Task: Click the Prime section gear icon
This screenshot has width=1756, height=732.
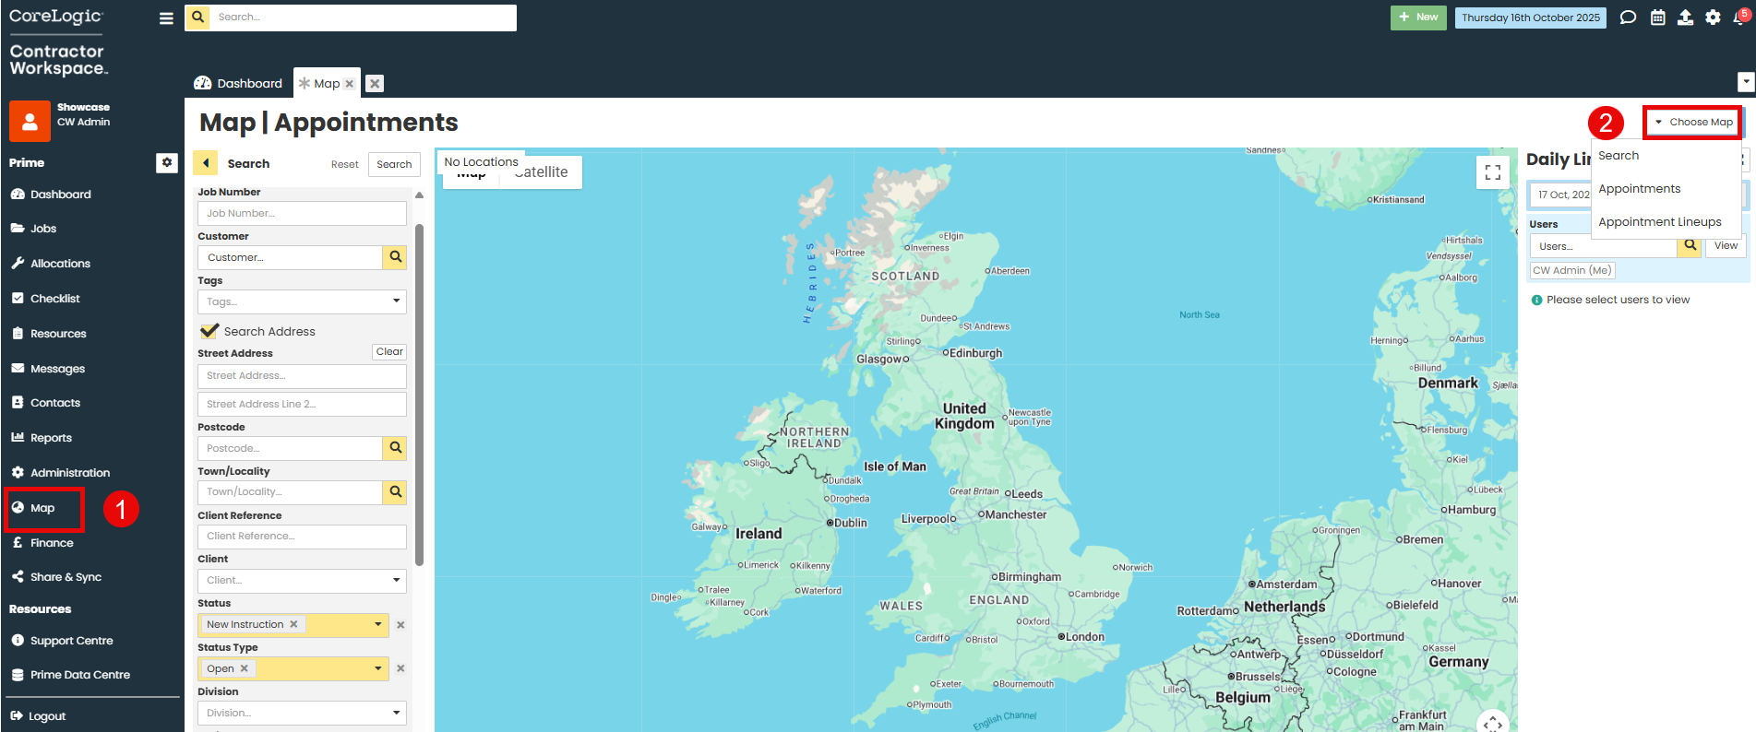Action: [166, 162]
